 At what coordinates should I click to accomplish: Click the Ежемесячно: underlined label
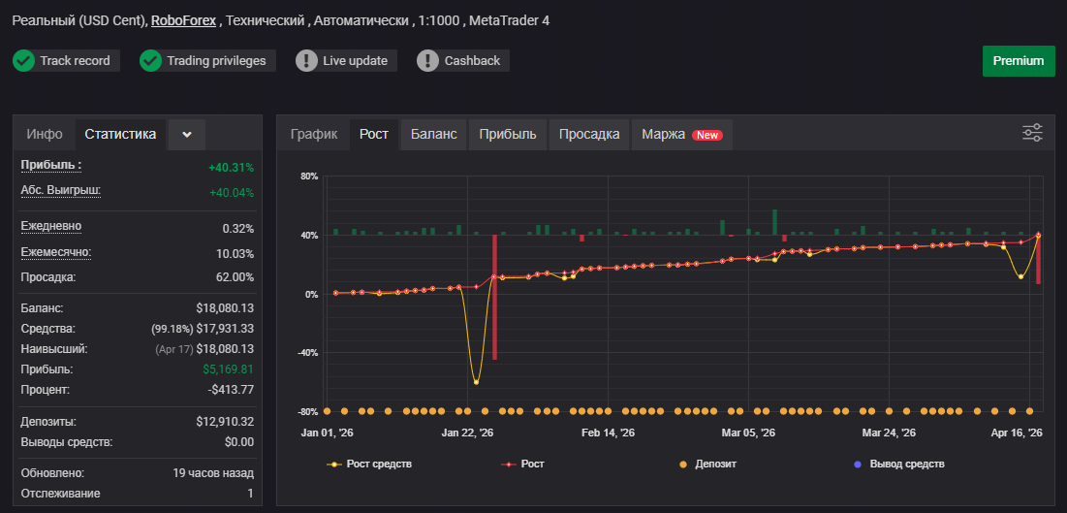click(56, 252)
